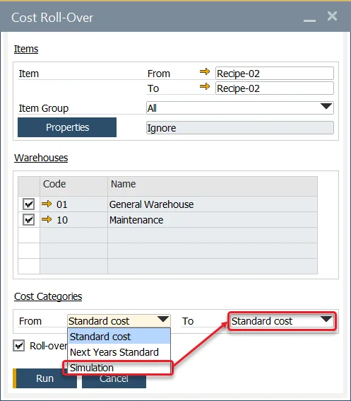The height and width of the screenshot is (401, 351).
Task: Select Next Years Standard option
Action: point(119,352)
